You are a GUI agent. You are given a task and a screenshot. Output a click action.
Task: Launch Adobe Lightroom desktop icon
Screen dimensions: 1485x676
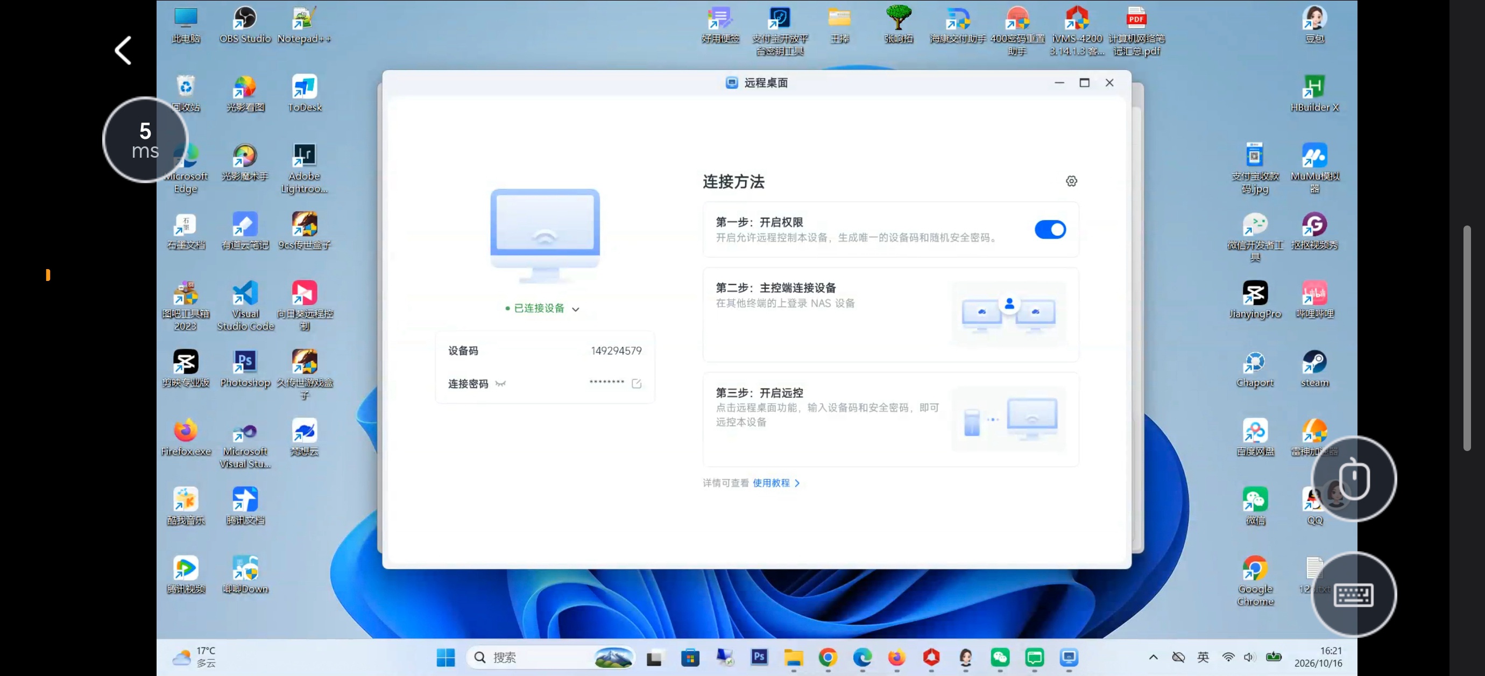(305, 168)
